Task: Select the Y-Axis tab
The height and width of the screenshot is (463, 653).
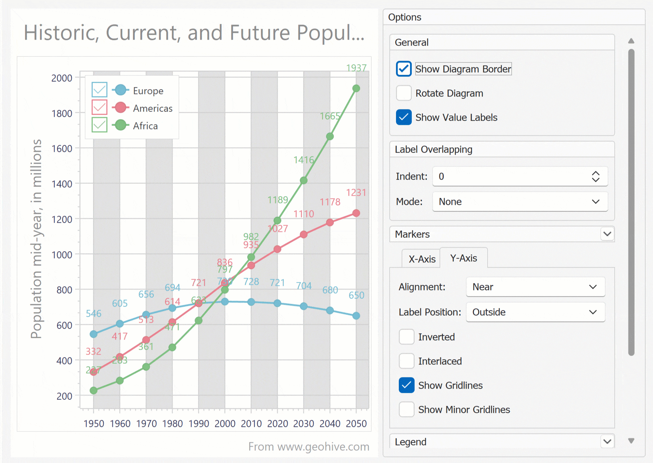Action: coord(463,258)
